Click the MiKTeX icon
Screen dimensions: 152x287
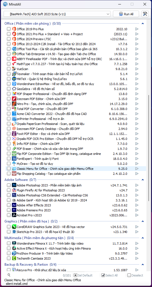(14, 79)
